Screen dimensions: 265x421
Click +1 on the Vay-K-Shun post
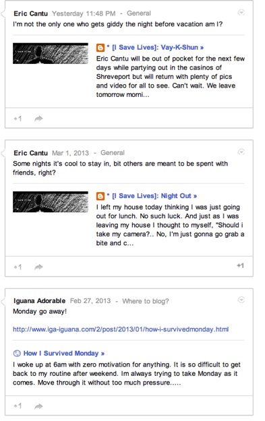18,119
